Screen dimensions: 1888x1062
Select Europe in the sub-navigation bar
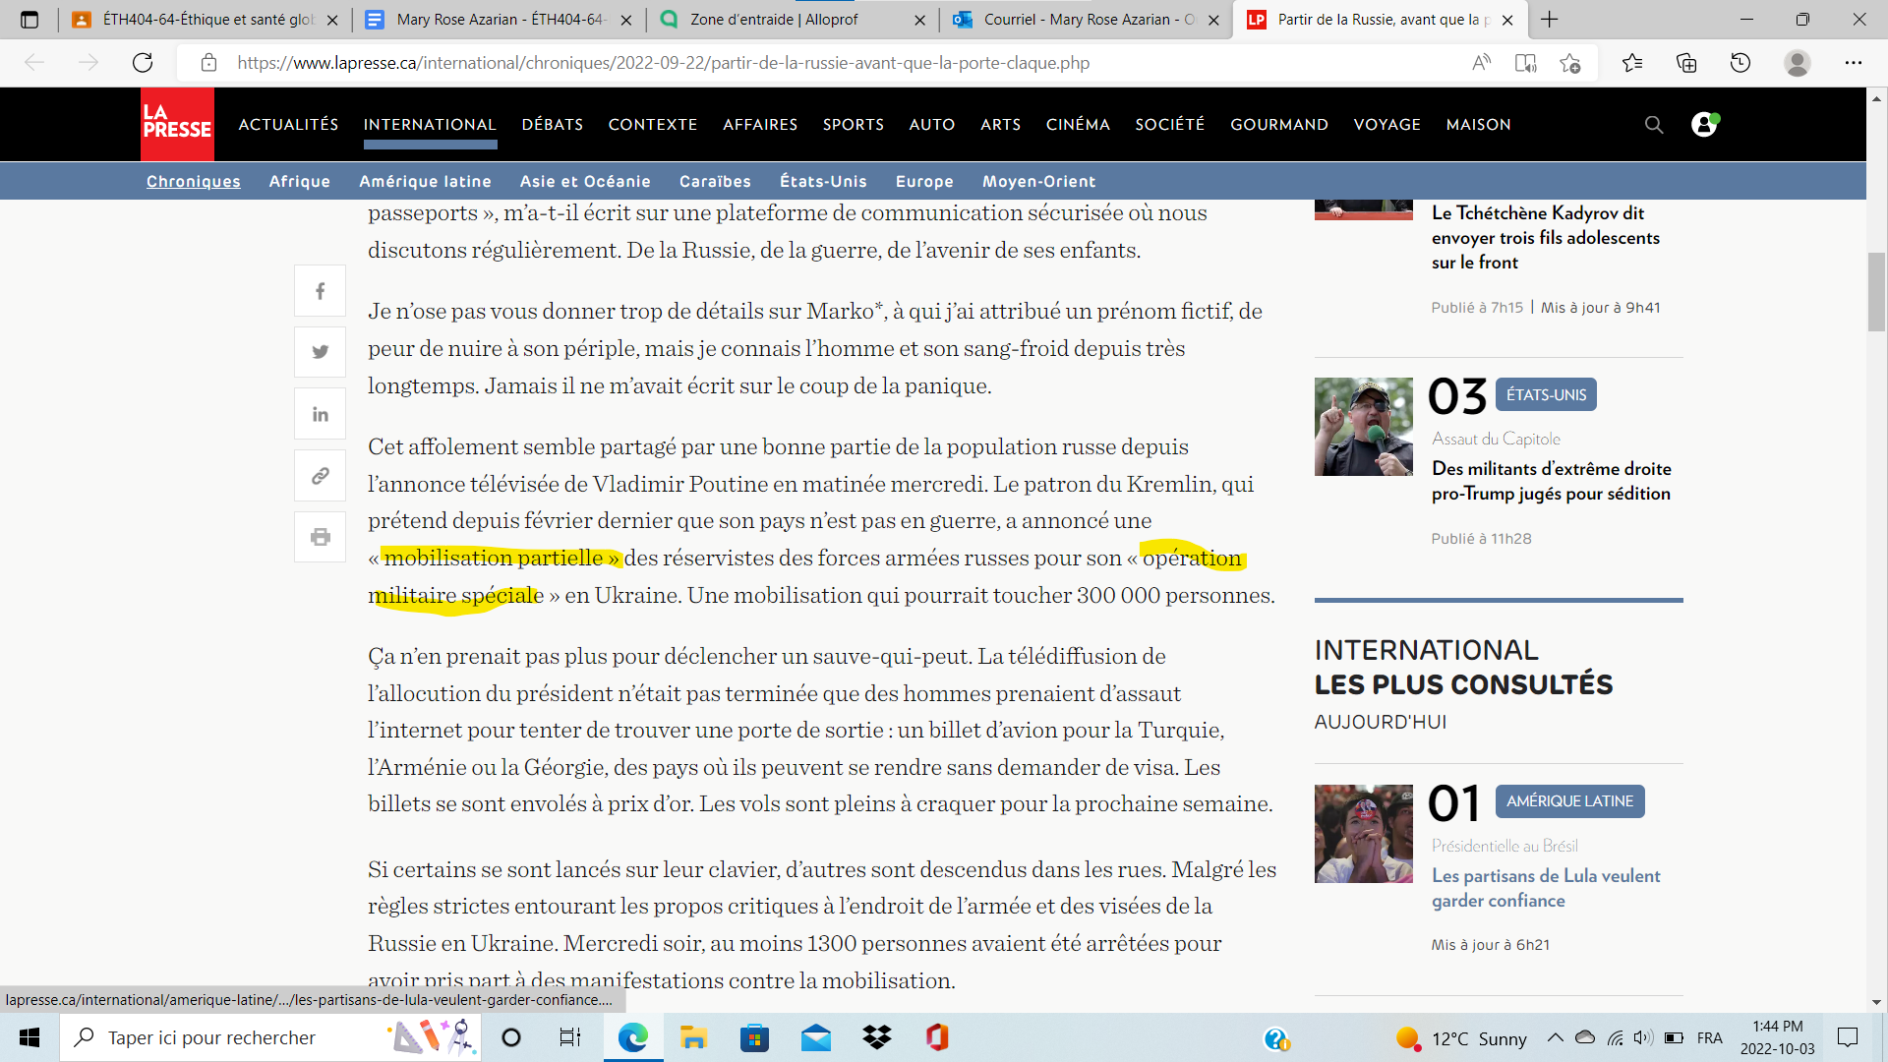[924, 181]
